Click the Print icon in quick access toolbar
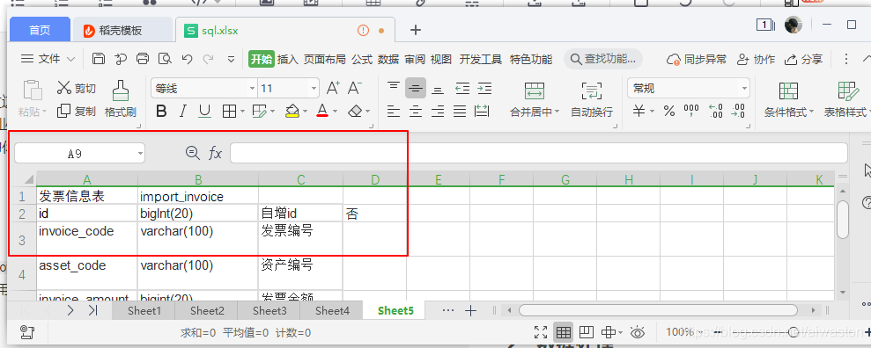The width and height of the screenshot is (871, 348). (x=143, y=59)
